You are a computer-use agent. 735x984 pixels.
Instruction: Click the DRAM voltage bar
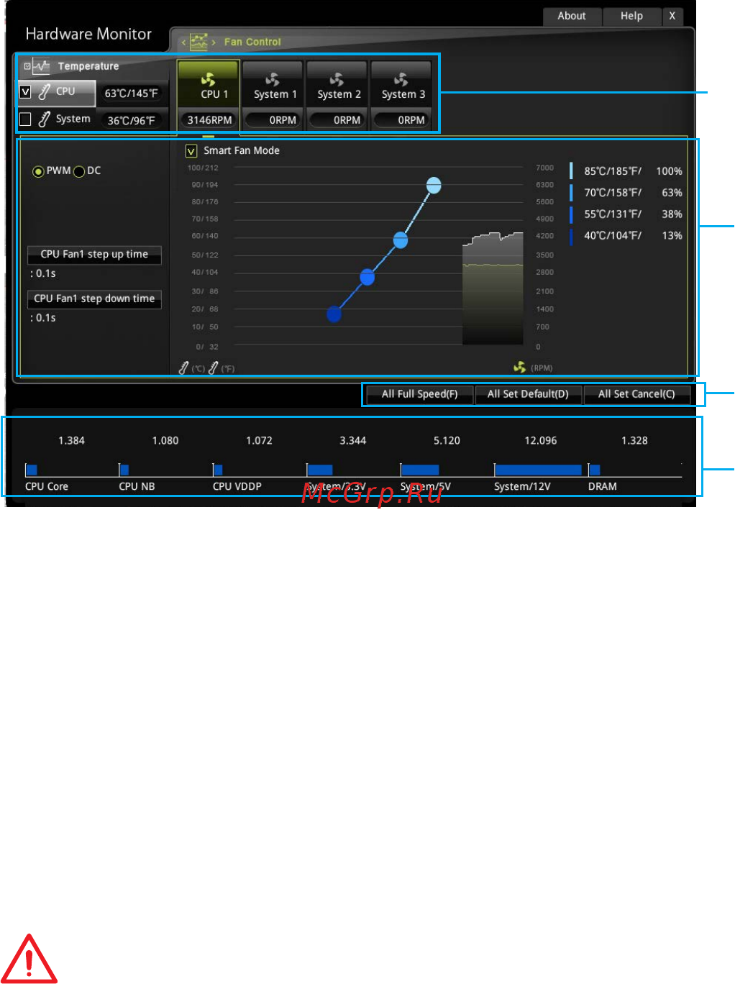pos(594,470)
